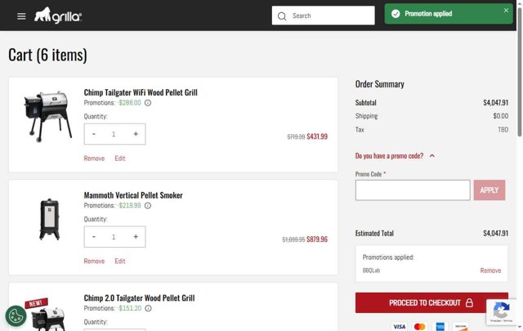The height and width of the screenshot is (331, 523).
Task: Click the American Express payment icon
Action: [440, 326]
